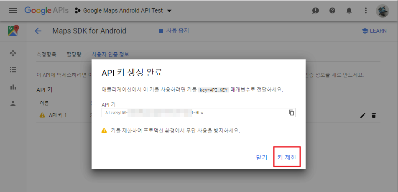Open the bar chart metrics sidebar icon

(x=13, y=87)
